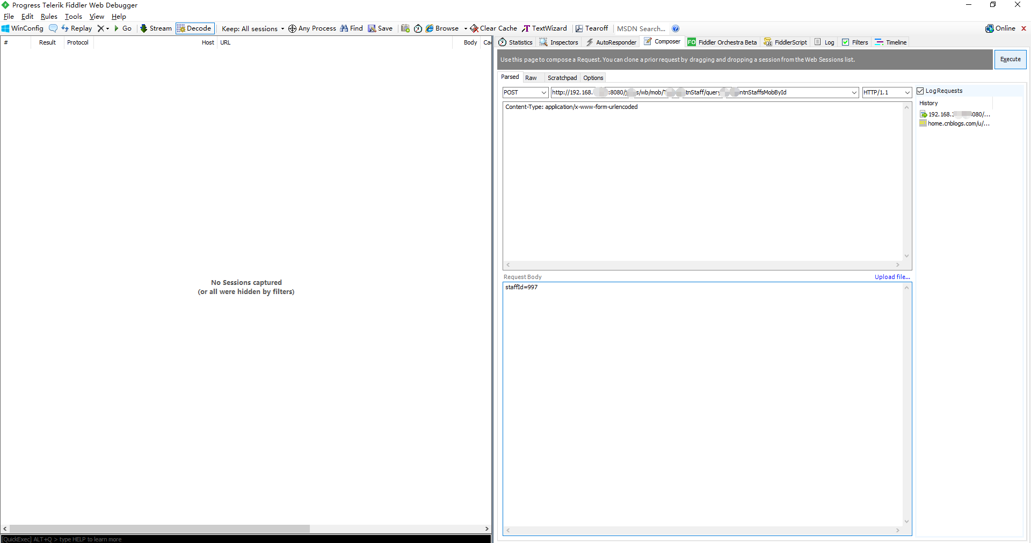The height and width of the screenshot is (543, 1031).
Task: Toggle Stream mode in toolbar
Action: pos(156,28)
